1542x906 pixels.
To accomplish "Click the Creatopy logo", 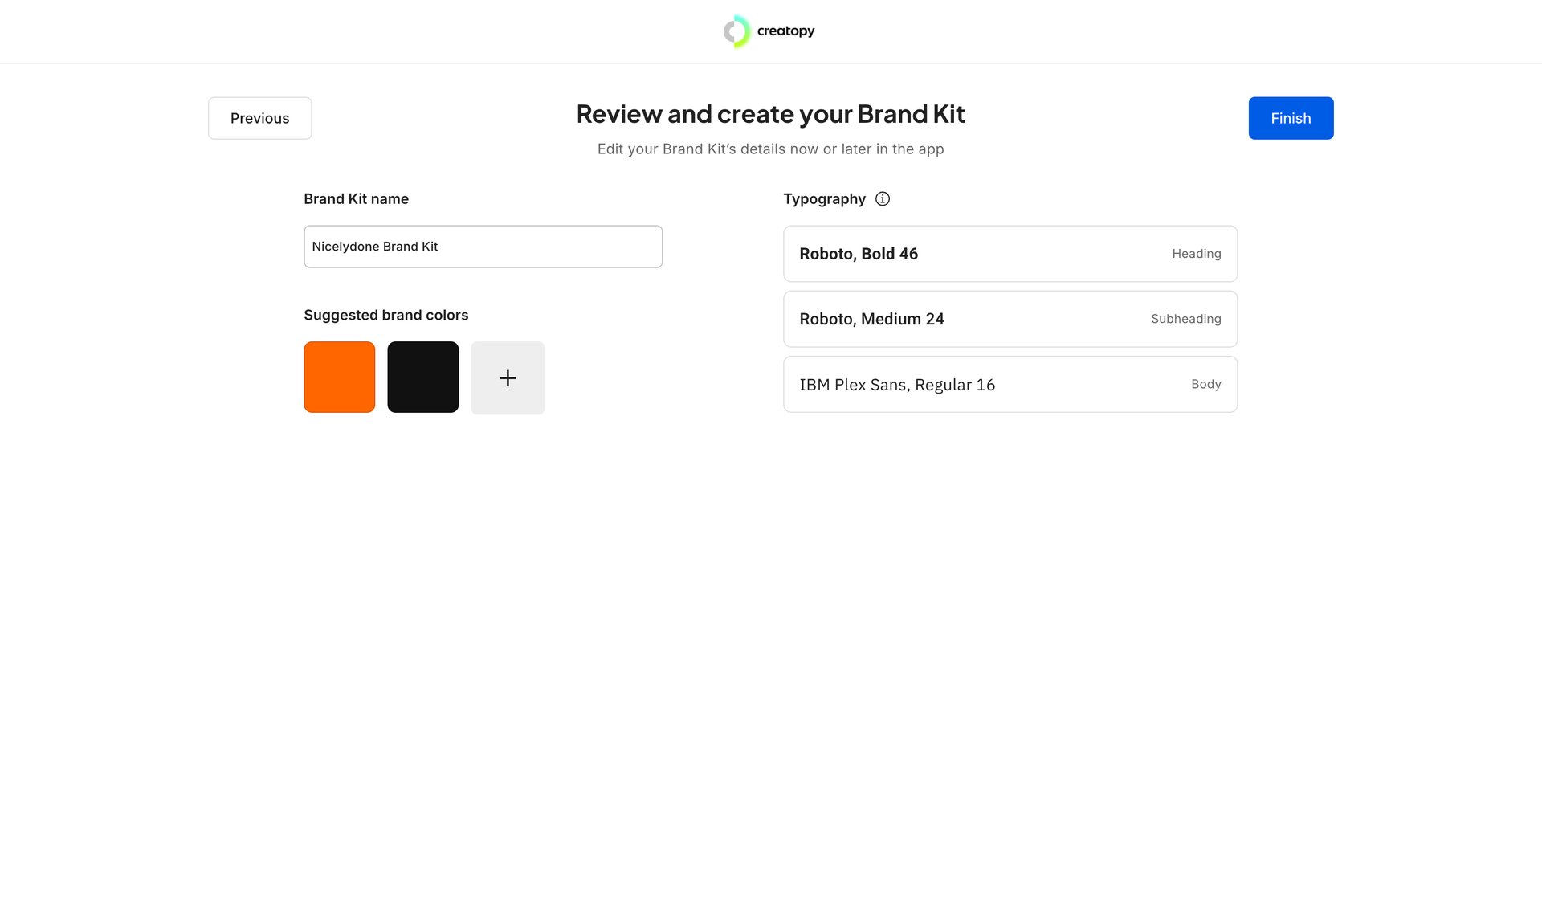I will (736, 31).
